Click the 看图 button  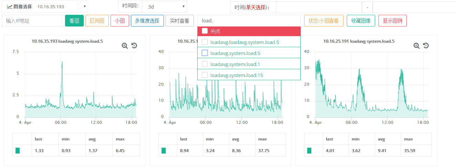[74, 21]
